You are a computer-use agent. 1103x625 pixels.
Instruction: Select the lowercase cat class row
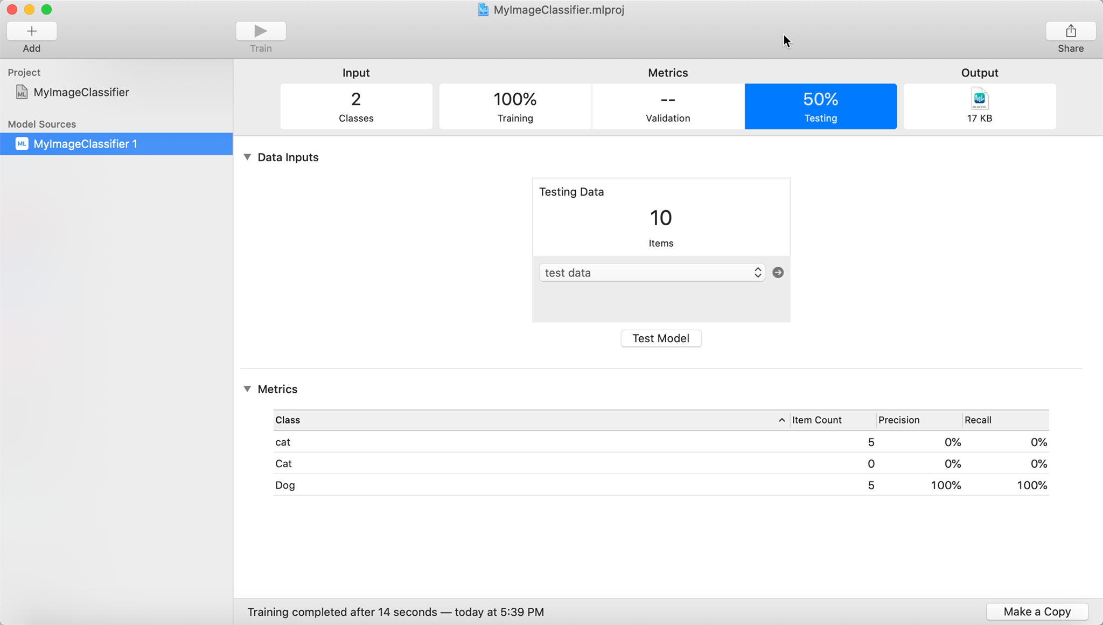pos(661,442)
